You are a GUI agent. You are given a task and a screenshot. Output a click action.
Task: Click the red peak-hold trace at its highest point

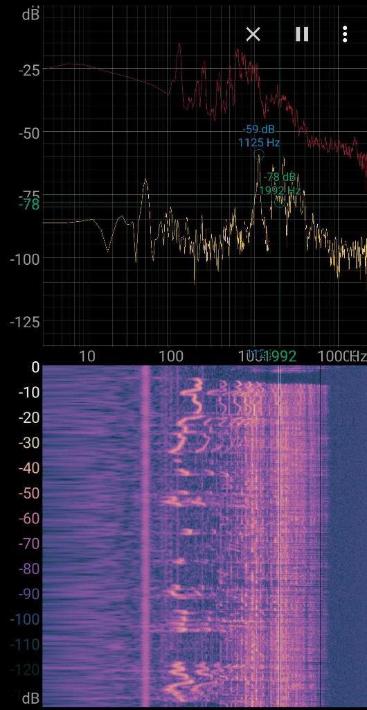coord(179,44)
